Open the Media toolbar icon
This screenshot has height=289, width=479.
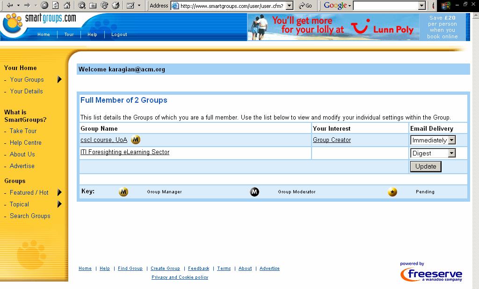click(104, 5)
